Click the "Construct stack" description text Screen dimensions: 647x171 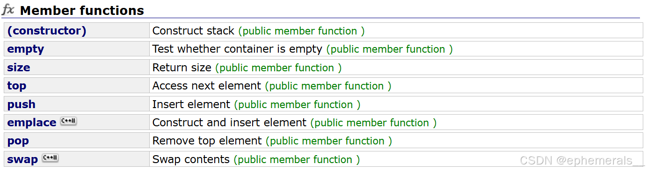(193, 31)
